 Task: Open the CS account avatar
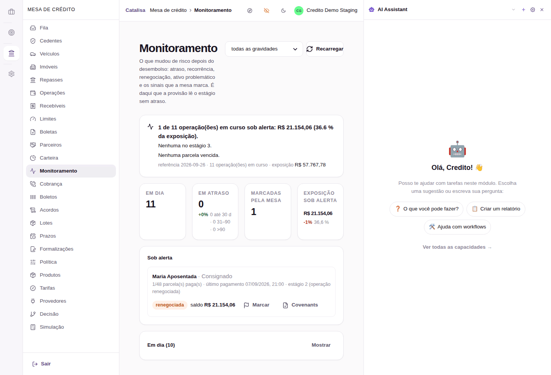pyautogui.click(x=299, y=11)
